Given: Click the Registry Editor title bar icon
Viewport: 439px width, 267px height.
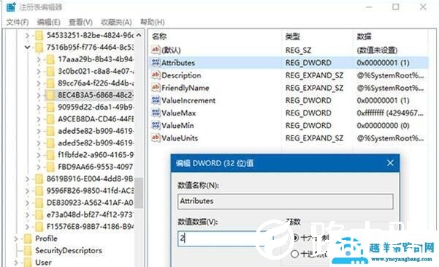Looking at the screenshot, I should (x=11, y=7).
